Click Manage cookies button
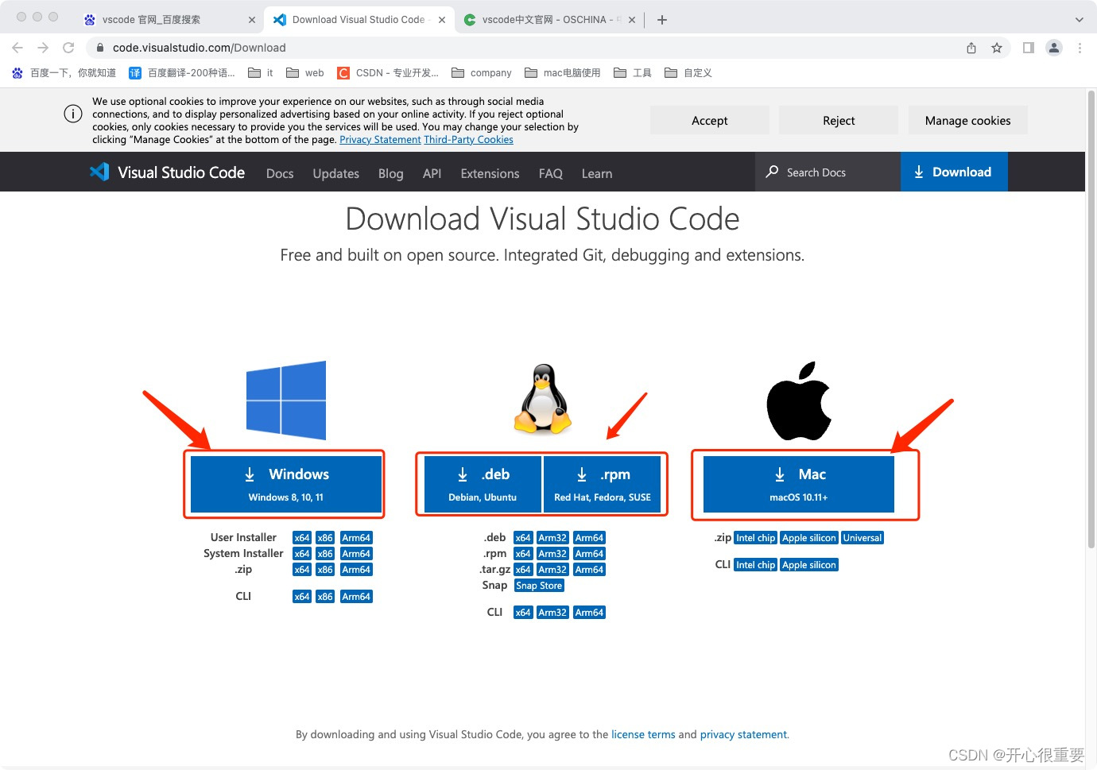This screenshot has height=770, width=1097. coord(967,120)
